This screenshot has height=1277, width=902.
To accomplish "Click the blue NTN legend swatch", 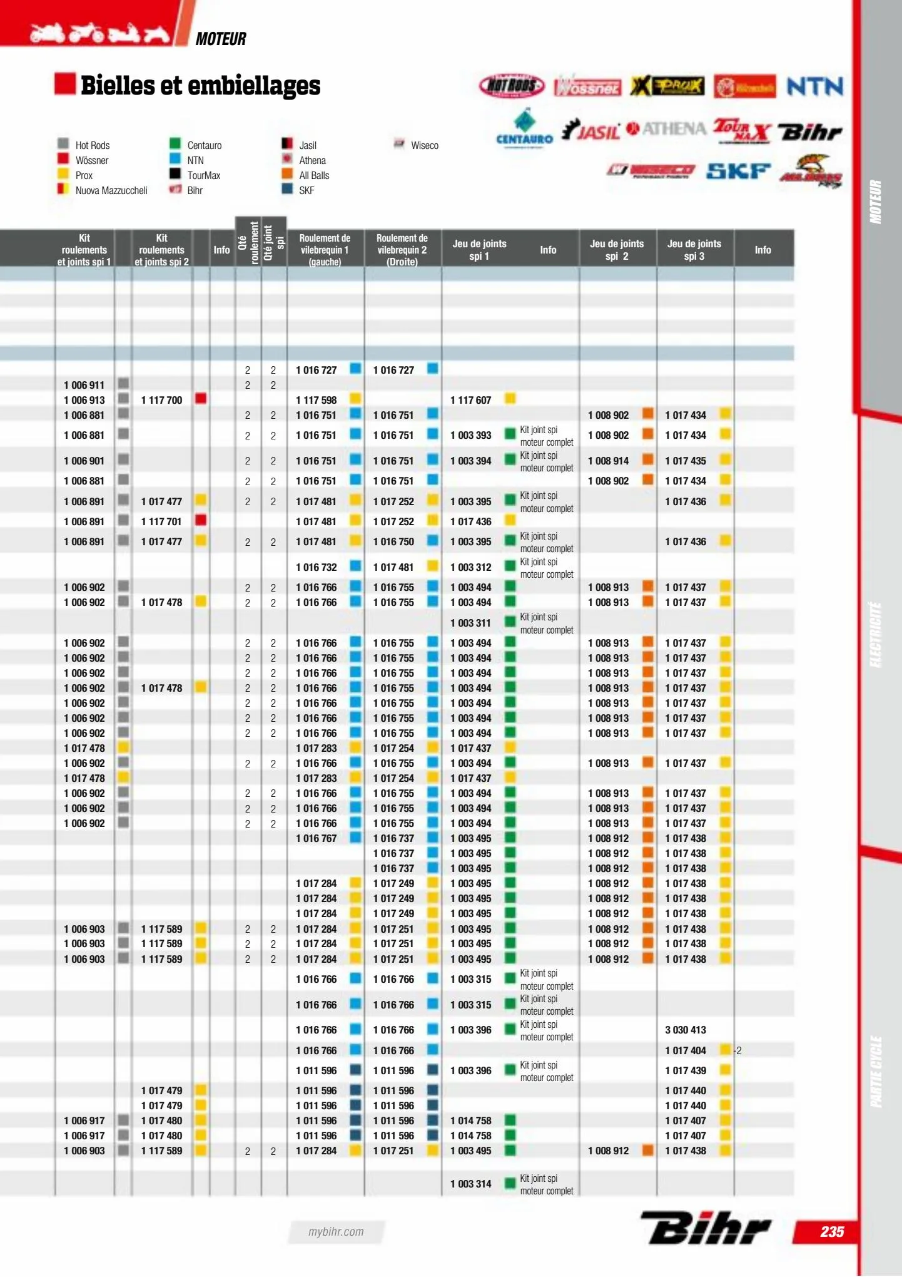I will (175, 158).
